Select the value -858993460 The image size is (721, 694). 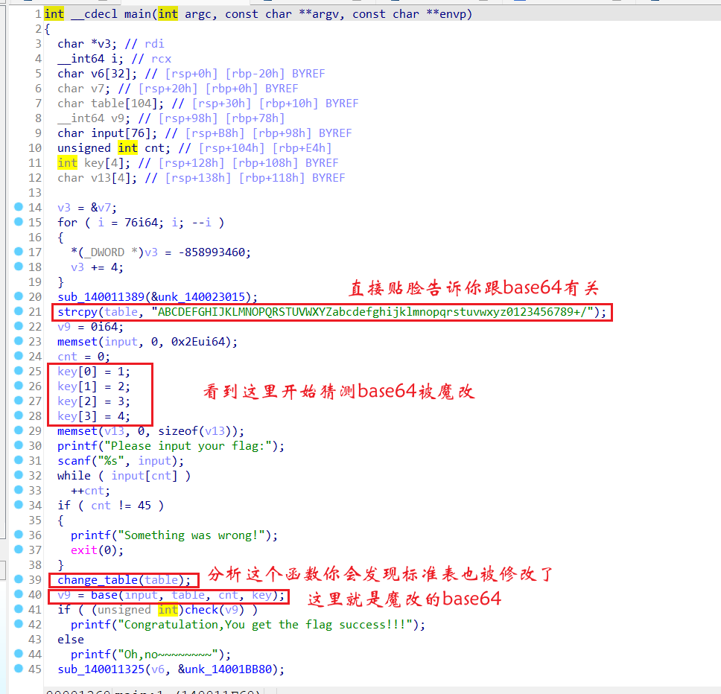click(212, 252)
